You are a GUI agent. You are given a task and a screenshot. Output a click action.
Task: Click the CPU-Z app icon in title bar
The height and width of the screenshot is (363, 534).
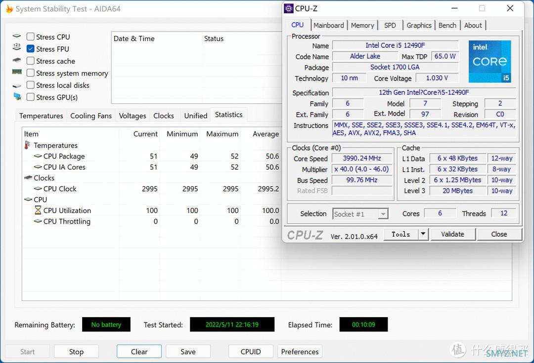[x=289, y=8]
